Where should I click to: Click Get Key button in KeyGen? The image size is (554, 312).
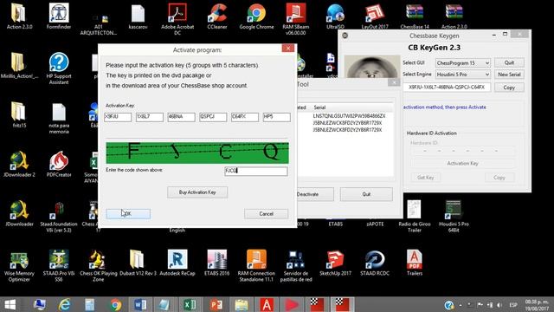tap(425, 178)
